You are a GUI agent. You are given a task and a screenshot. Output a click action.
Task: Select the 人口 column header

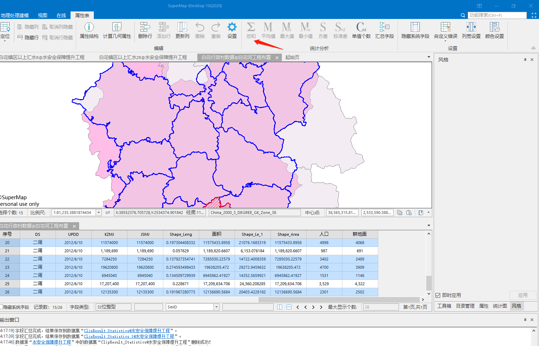click(324, 234)
